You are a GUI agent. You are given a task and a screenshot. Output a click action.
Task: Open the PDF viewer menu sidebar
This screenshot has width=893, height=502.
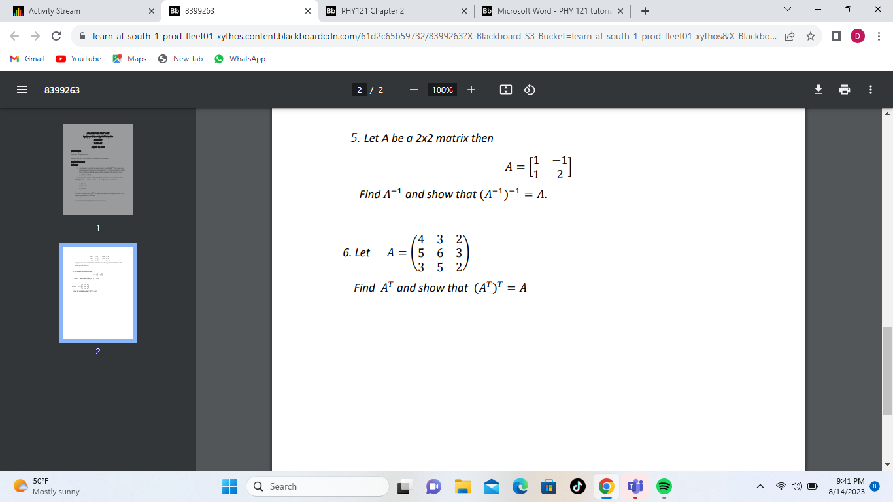coord(21,90)
